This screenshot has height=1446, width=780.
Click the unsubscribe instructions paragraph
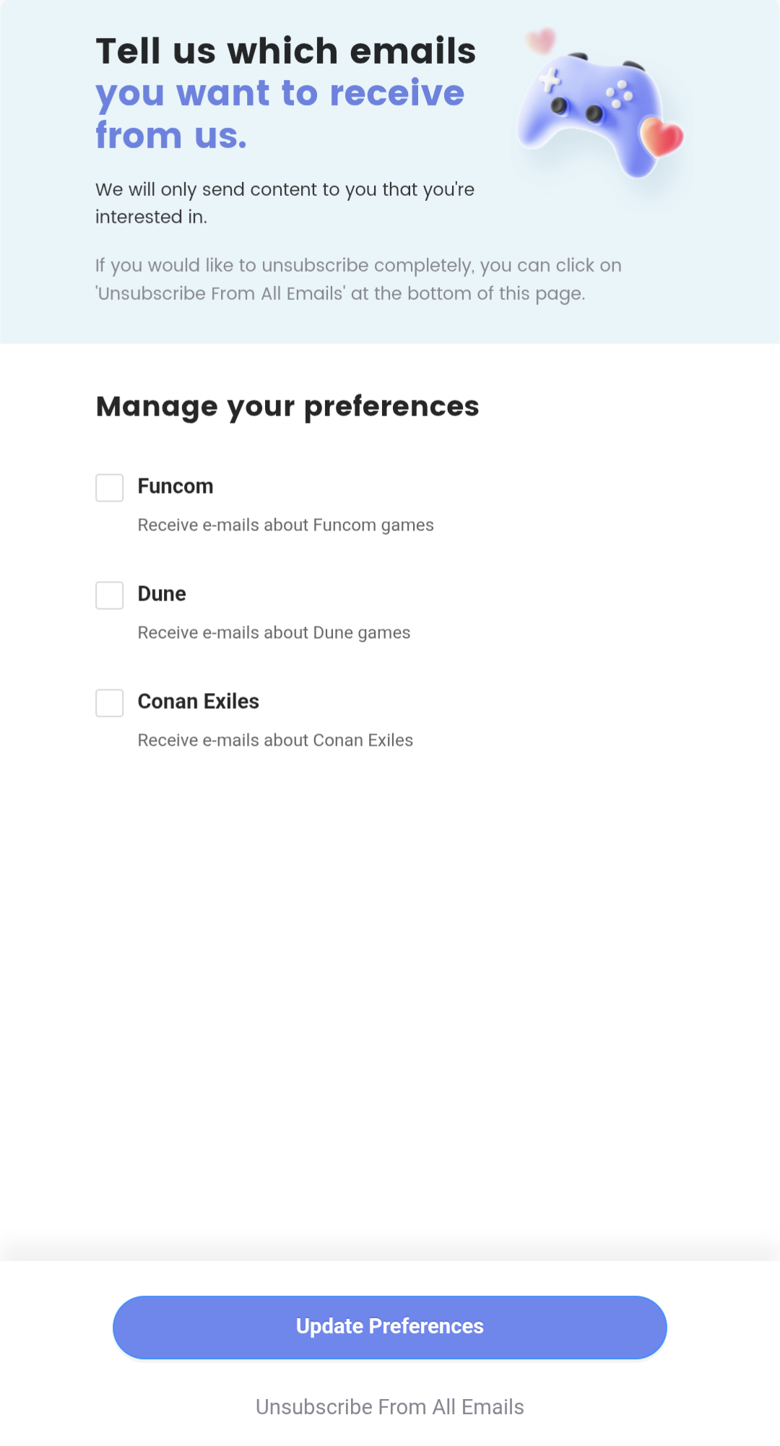pyautogui.click(x=358, y=279)
